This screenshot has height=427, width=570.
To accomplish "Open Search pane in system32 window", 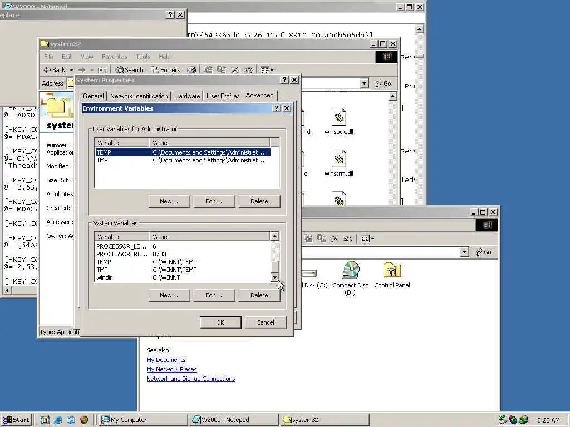I will 129,69.
